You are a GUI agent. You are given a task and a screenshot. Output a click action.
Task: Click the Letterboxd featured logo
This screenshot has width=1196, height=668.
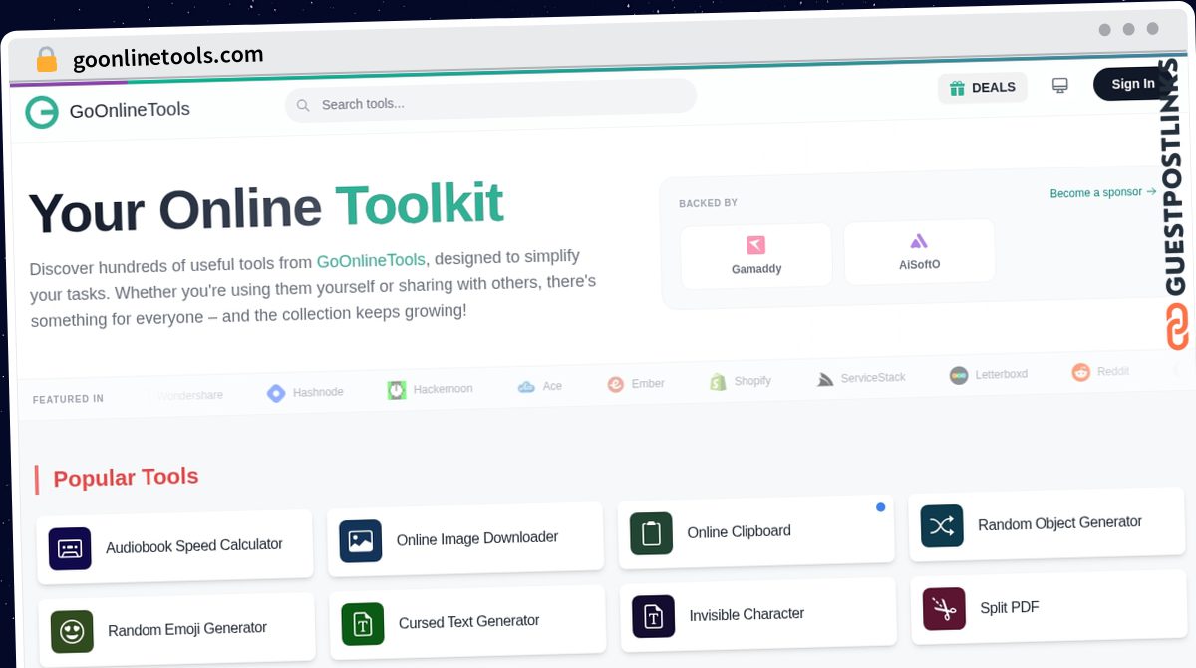pyautogui.click(x=959, y=376)
